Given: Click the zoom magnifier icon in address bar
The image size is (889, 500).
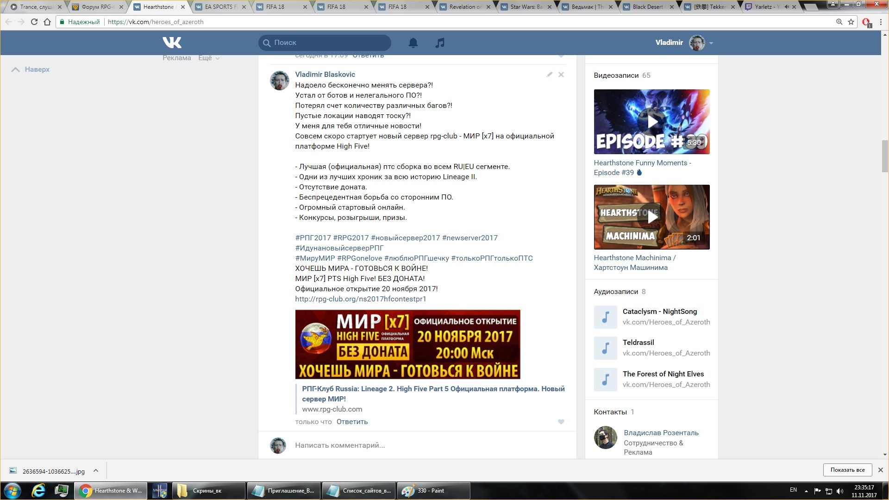Looking at the screenshot, I should (839, 22).
